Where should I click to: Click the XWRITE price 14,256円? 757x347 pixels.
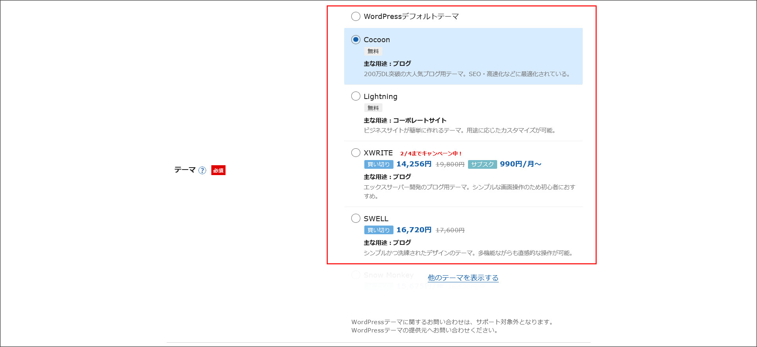414,164
